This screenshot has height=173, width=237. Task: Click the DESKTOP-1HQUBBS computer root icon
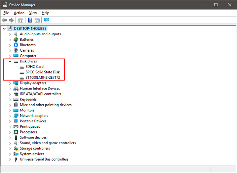(x=10, y=28)
